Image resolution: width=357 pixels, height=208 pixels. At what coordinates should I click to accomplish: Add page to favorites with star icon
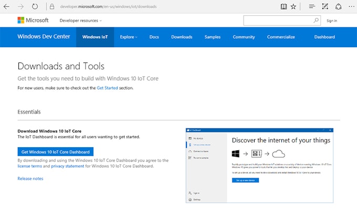[x=293, y=7]
